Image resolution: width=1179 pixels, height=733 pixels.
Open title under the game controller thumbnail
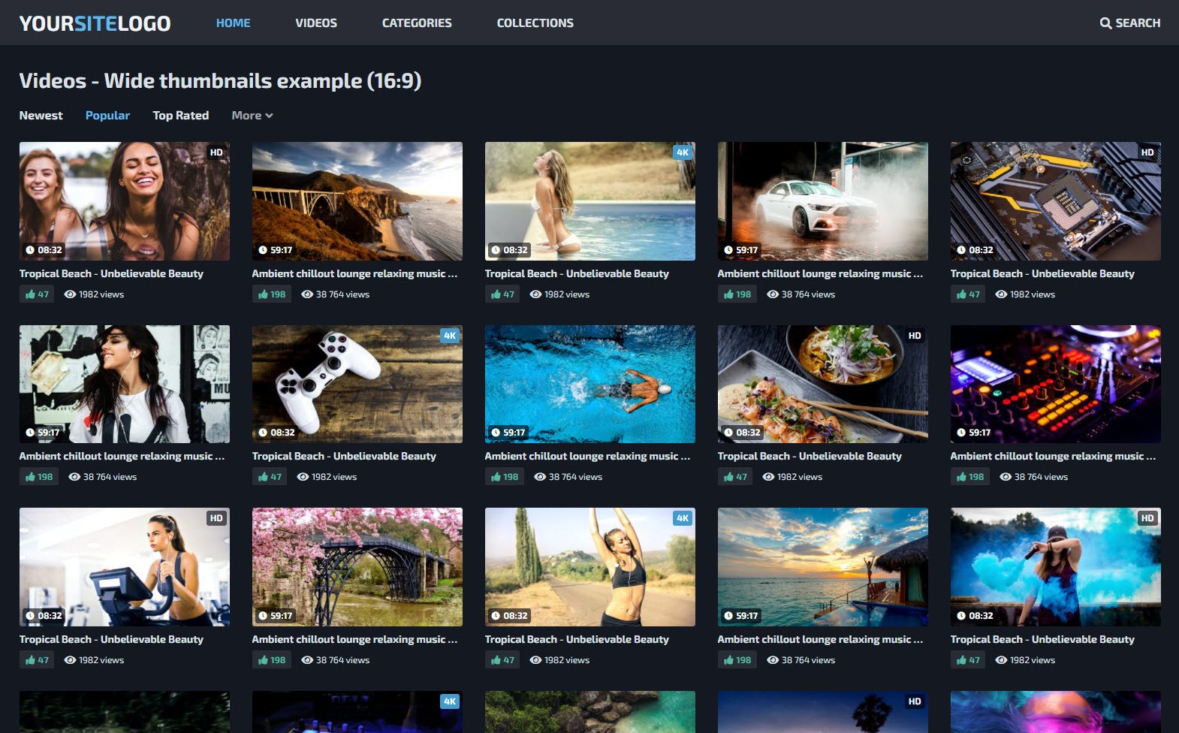[344, 457]
